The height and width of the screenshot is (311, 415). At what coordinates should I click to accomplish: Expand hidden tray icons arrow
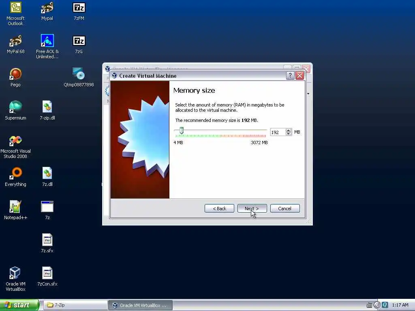point(377,305)
